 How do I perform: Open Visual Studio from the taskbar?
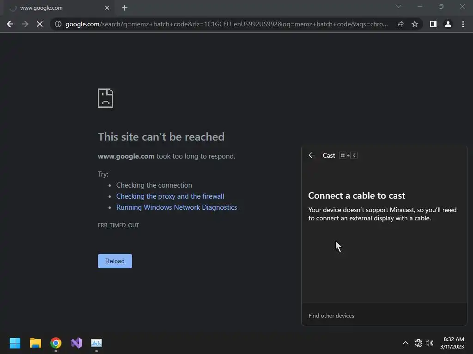click(76, 343)
